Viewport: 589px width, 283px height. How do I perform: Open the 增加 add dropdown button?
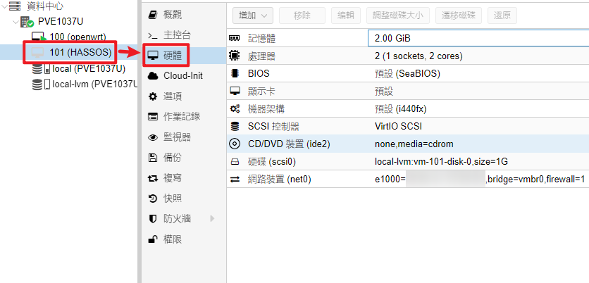[253, 15]
